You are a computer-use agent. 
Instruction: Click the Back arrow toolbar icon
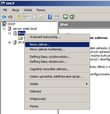[4, 17]
